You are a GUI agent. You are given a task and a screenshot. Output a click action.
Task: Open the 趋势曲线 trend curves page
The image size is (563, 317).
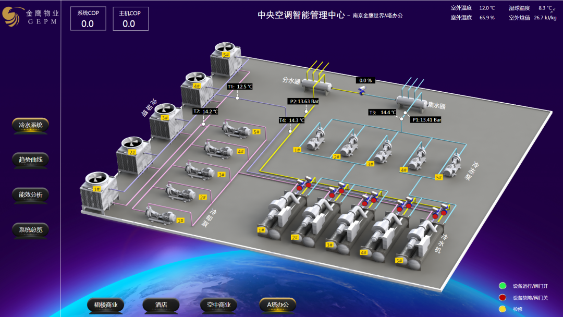point(30,160)
